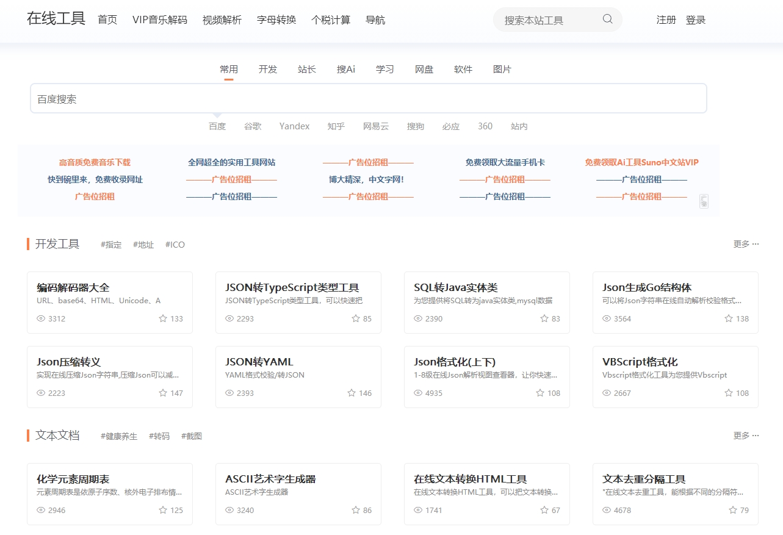This screenshot has width=783, height=535.
Task: Click the star icon on 编码解码器大全 card
Action: [163, 318]
